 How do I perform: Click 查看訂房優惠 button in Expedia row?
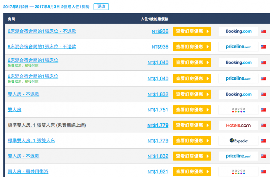[192, 141]
